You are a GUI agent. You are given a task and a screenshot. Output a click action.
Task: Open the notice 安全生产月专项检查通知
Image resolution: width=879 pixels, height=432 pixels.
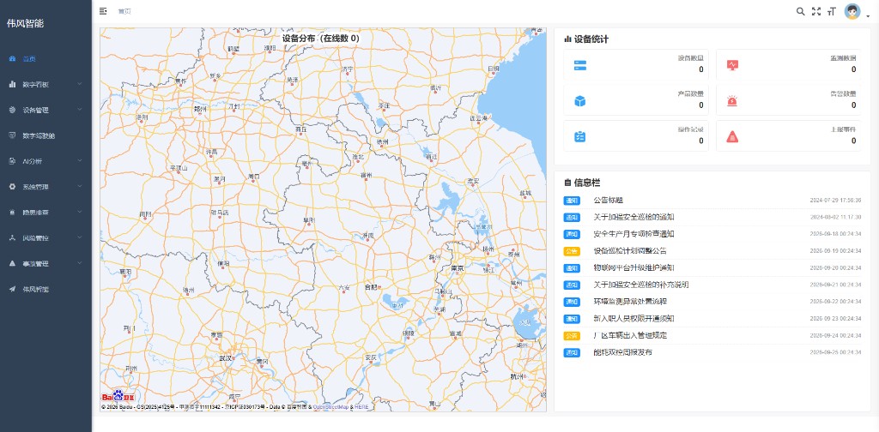[634, 234]
